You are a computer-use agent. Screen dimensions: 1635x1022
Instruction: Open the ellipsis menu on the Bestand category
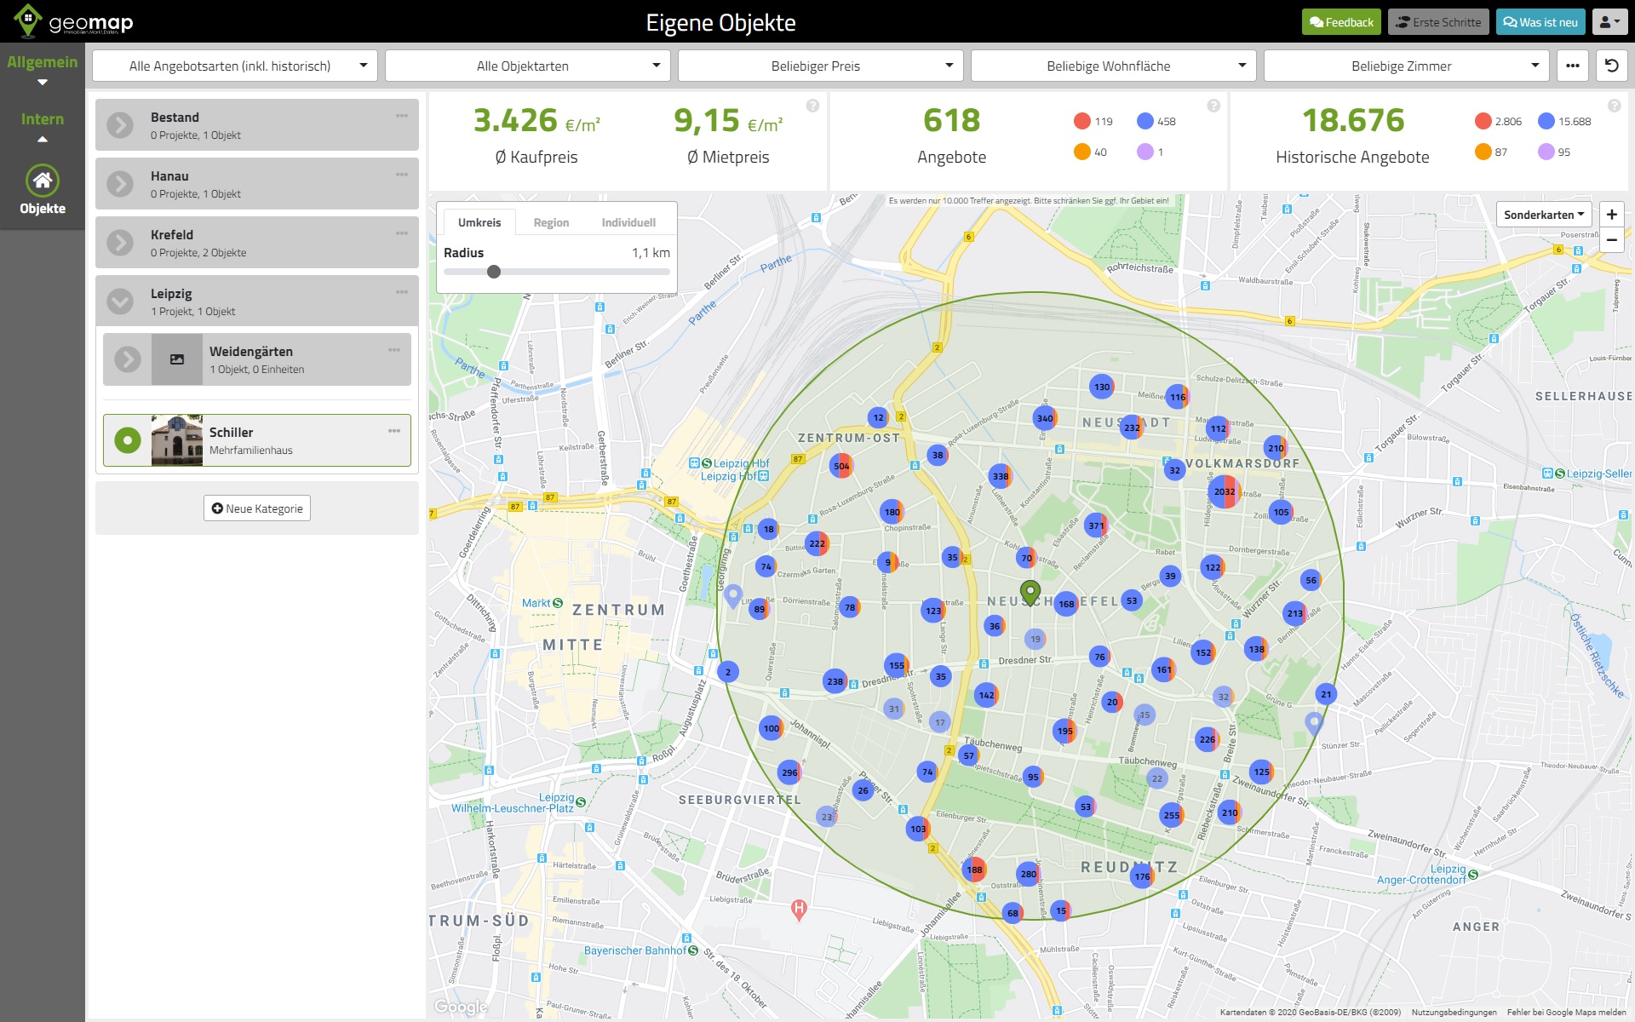point(402,115)
